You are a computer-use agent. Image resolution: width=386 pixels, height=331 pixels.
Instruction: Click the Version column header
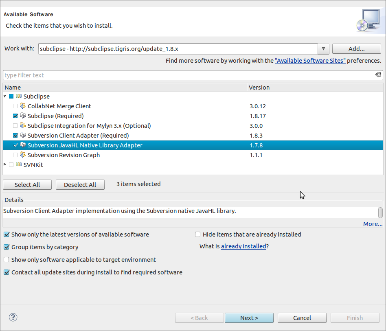[315, 88]
